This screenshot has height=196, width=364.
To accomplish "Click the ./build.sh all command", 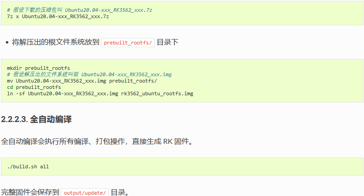I will [x=28, y=167].
